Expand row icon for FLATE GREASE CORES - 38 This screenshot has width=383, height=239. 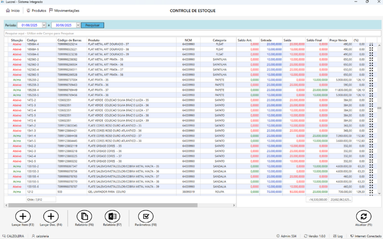372,161
